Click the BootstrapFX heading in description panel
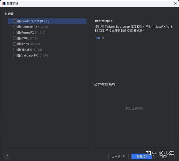 [104, 21]
